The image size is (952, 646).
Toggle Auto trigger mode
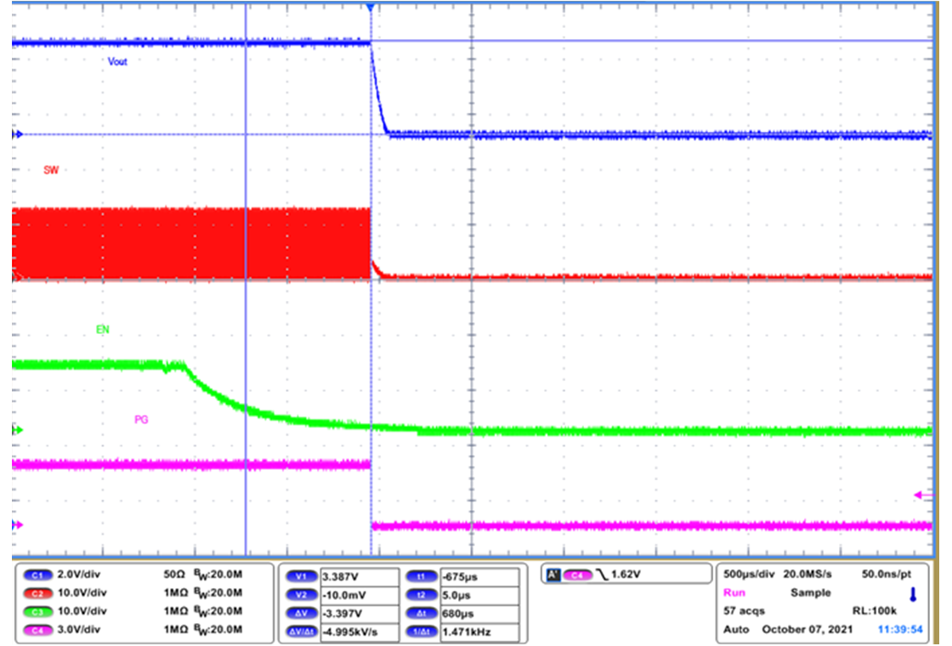click(735, 631)
